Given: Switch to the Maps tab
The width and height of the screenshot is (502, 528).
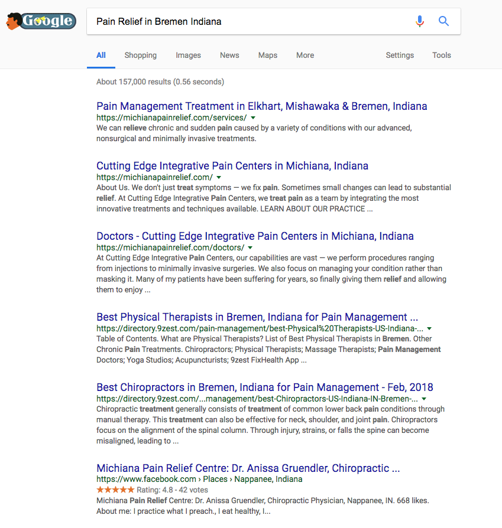Looking at the screenshot, I should 268,56.
